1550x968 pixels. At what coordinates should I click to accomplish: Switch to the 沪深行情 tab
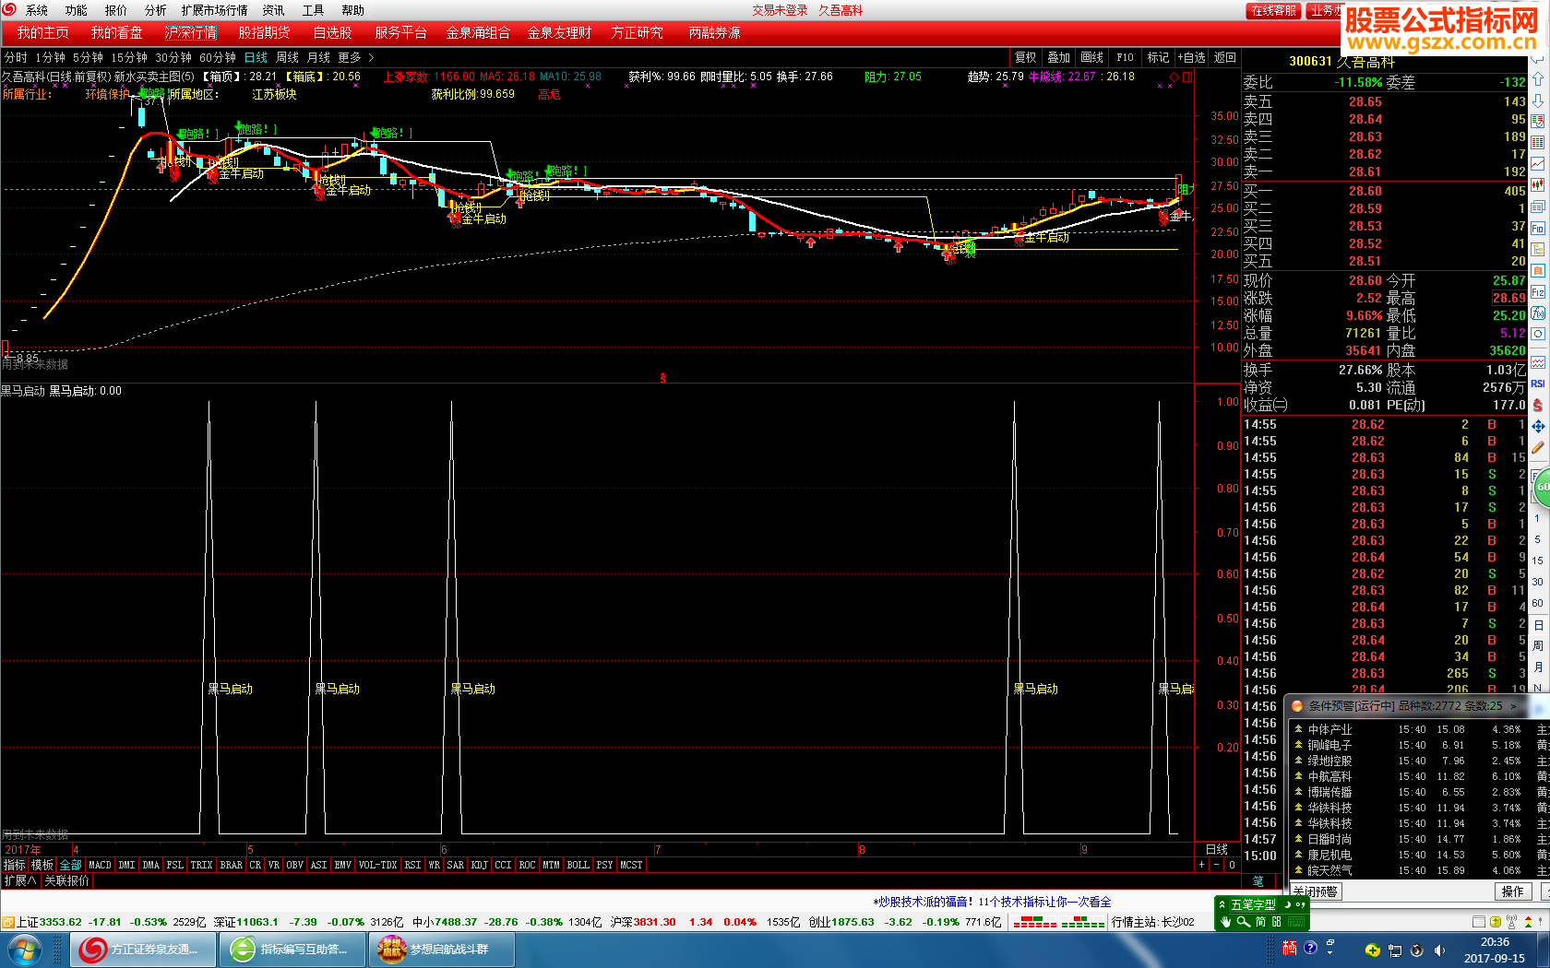pos(191,32)
